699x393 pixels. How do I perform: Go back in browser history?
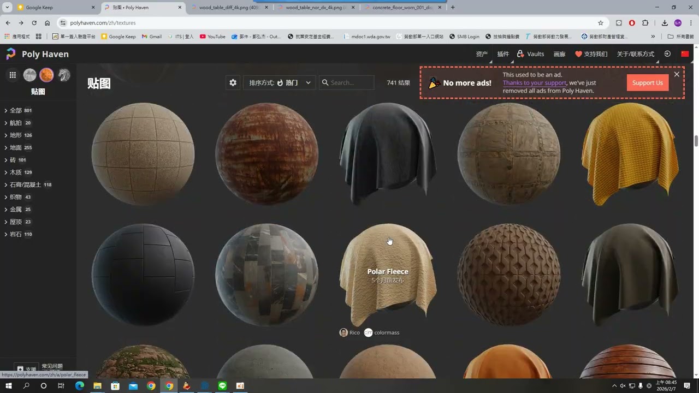pyautogui.click(x=8, y=23)
